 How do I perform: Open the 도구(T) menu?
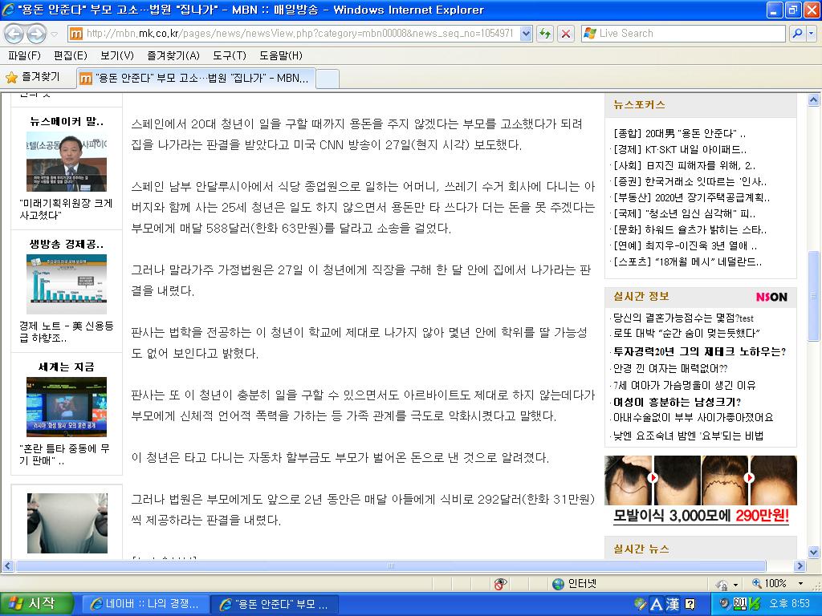click(229, 55)
